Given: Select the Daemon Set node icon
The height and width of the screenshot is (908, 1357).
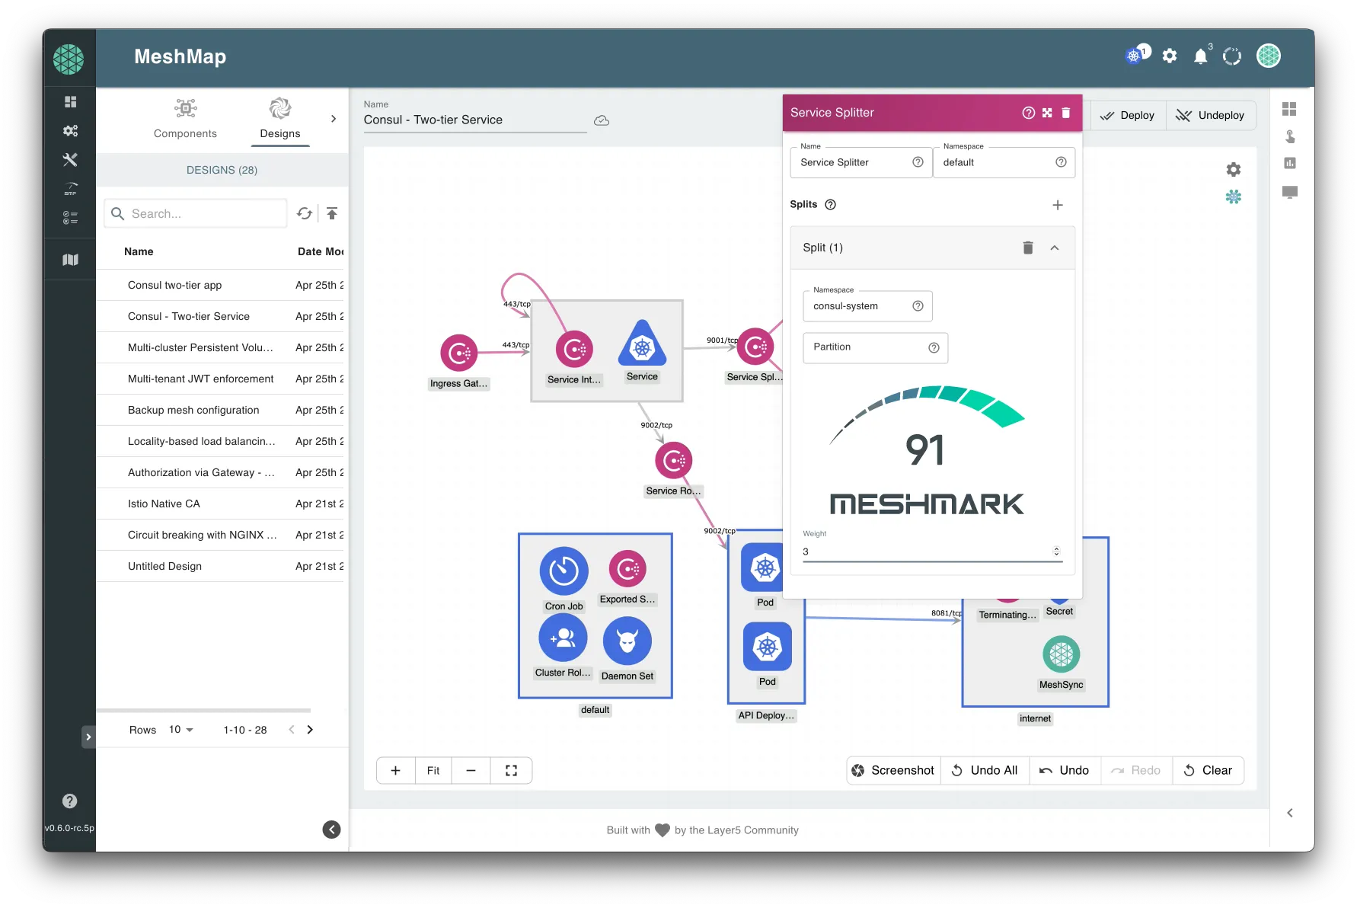Looking at the screenshot, I should (x=627, y=641).
